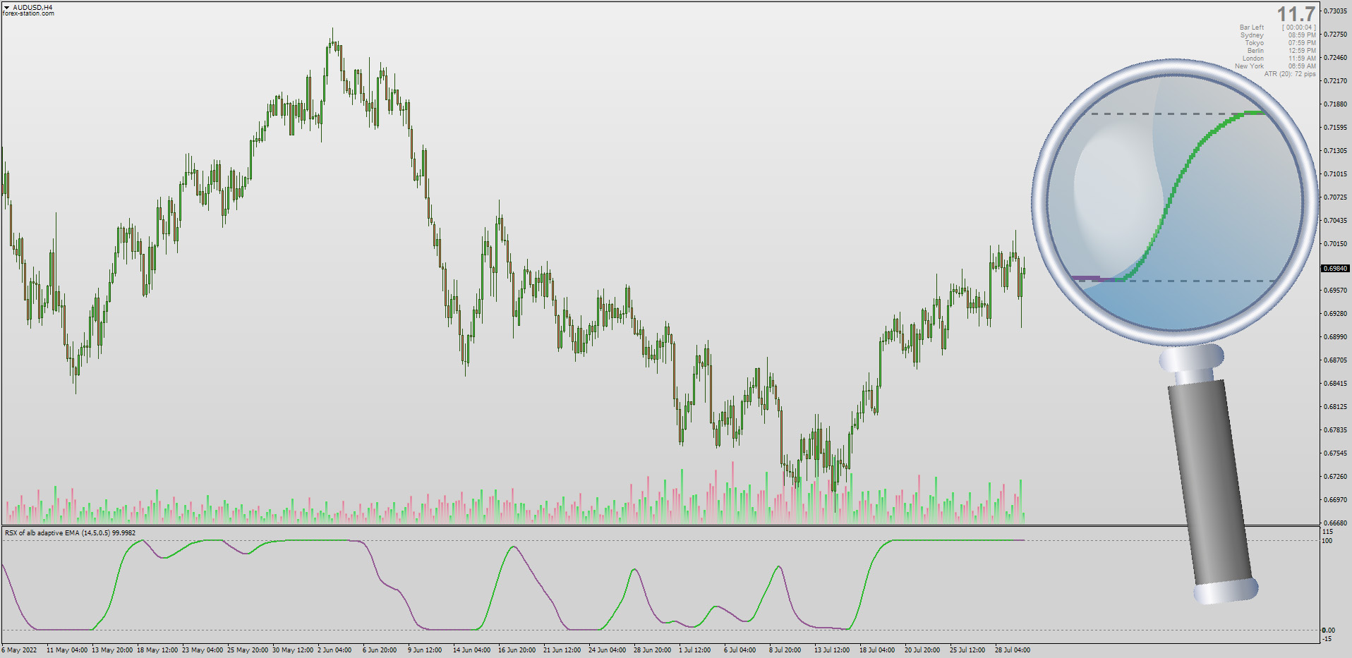Click the 23 May 04:00 time label
This screenshot has height=658, width=1352.
[203, 650]
